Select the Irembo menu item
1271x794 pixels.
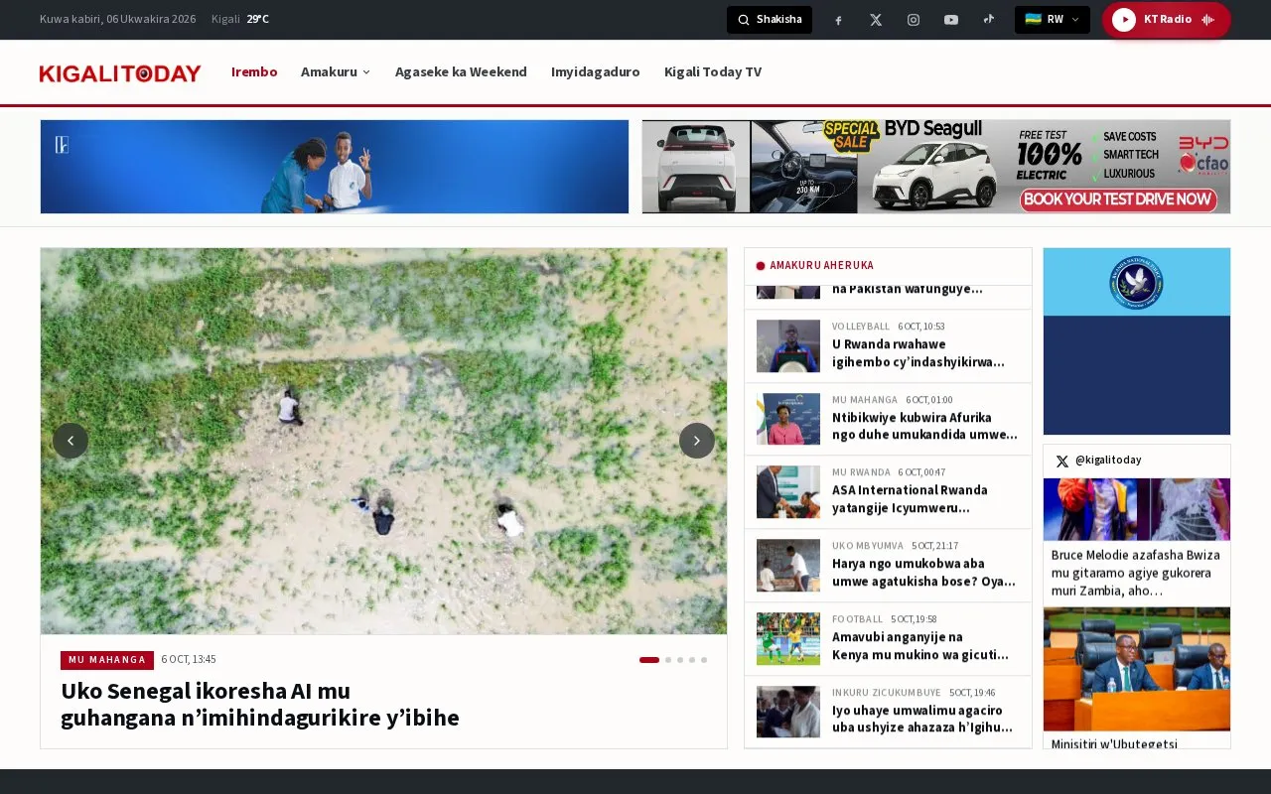point(254,71)
